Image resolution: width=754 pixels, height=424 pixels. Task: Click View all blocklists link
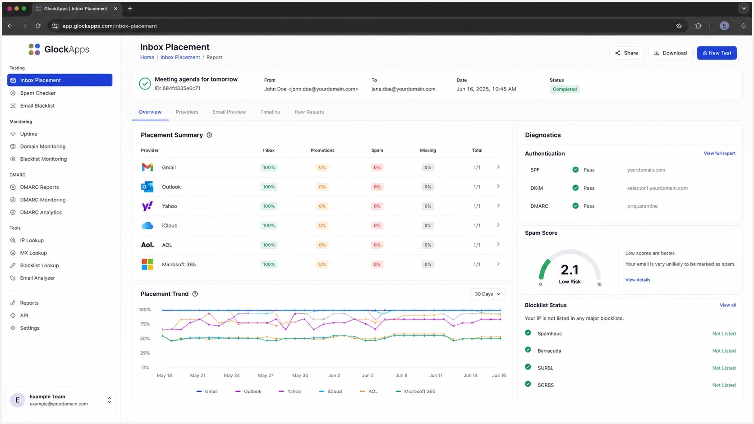tap(728, 305)
